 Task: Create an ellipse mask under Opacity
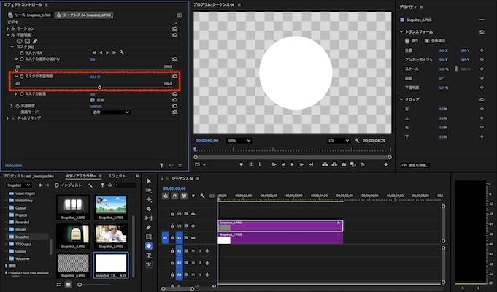20,41
